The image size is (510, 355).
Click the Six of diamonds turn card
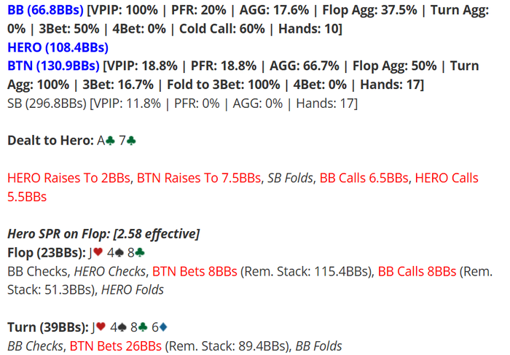160,327
